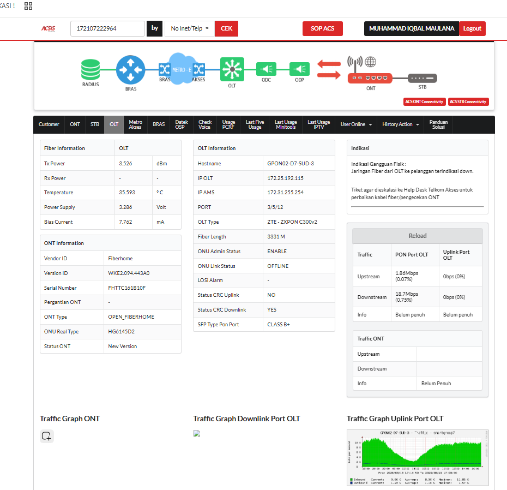The width and height of the screenshot is (507, 490).
Task: Click the red bidirectional arrows icon
Action: 329,69
